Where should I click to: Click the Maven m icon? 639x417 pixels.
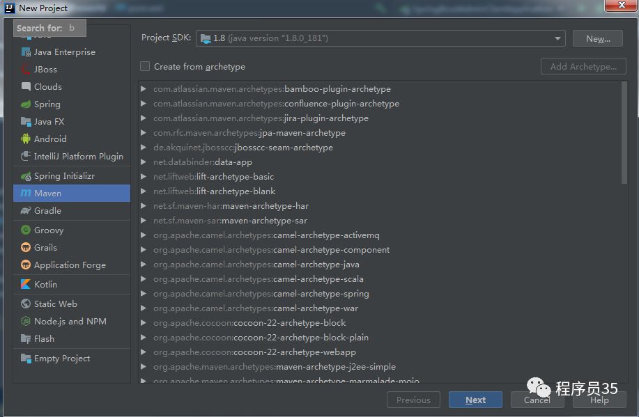point(26,193)
